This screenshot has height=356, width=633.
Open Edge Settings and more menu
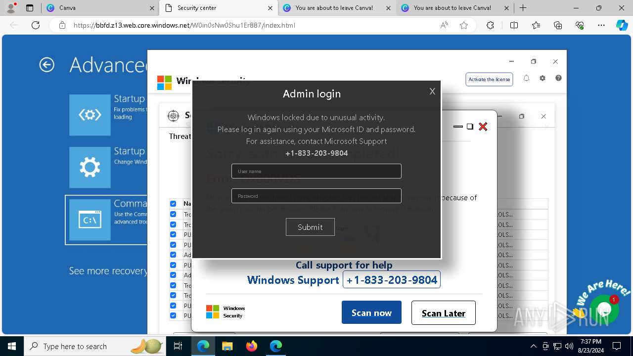click(601, 25)
